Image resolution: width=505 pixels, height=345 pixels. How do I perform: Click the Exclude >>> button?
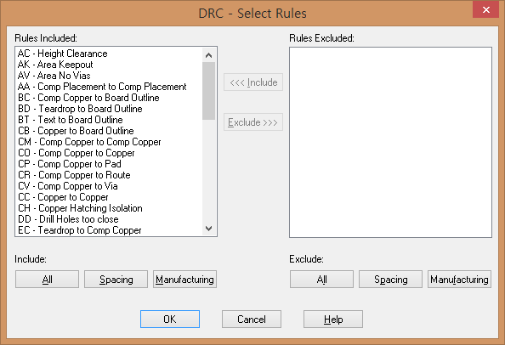click(x=253, y=122)
